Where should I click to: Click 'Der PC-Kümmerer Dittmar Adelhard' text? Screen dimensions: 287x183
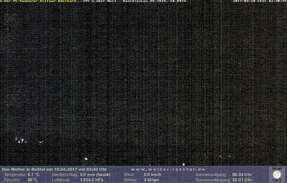coord(40,1)
